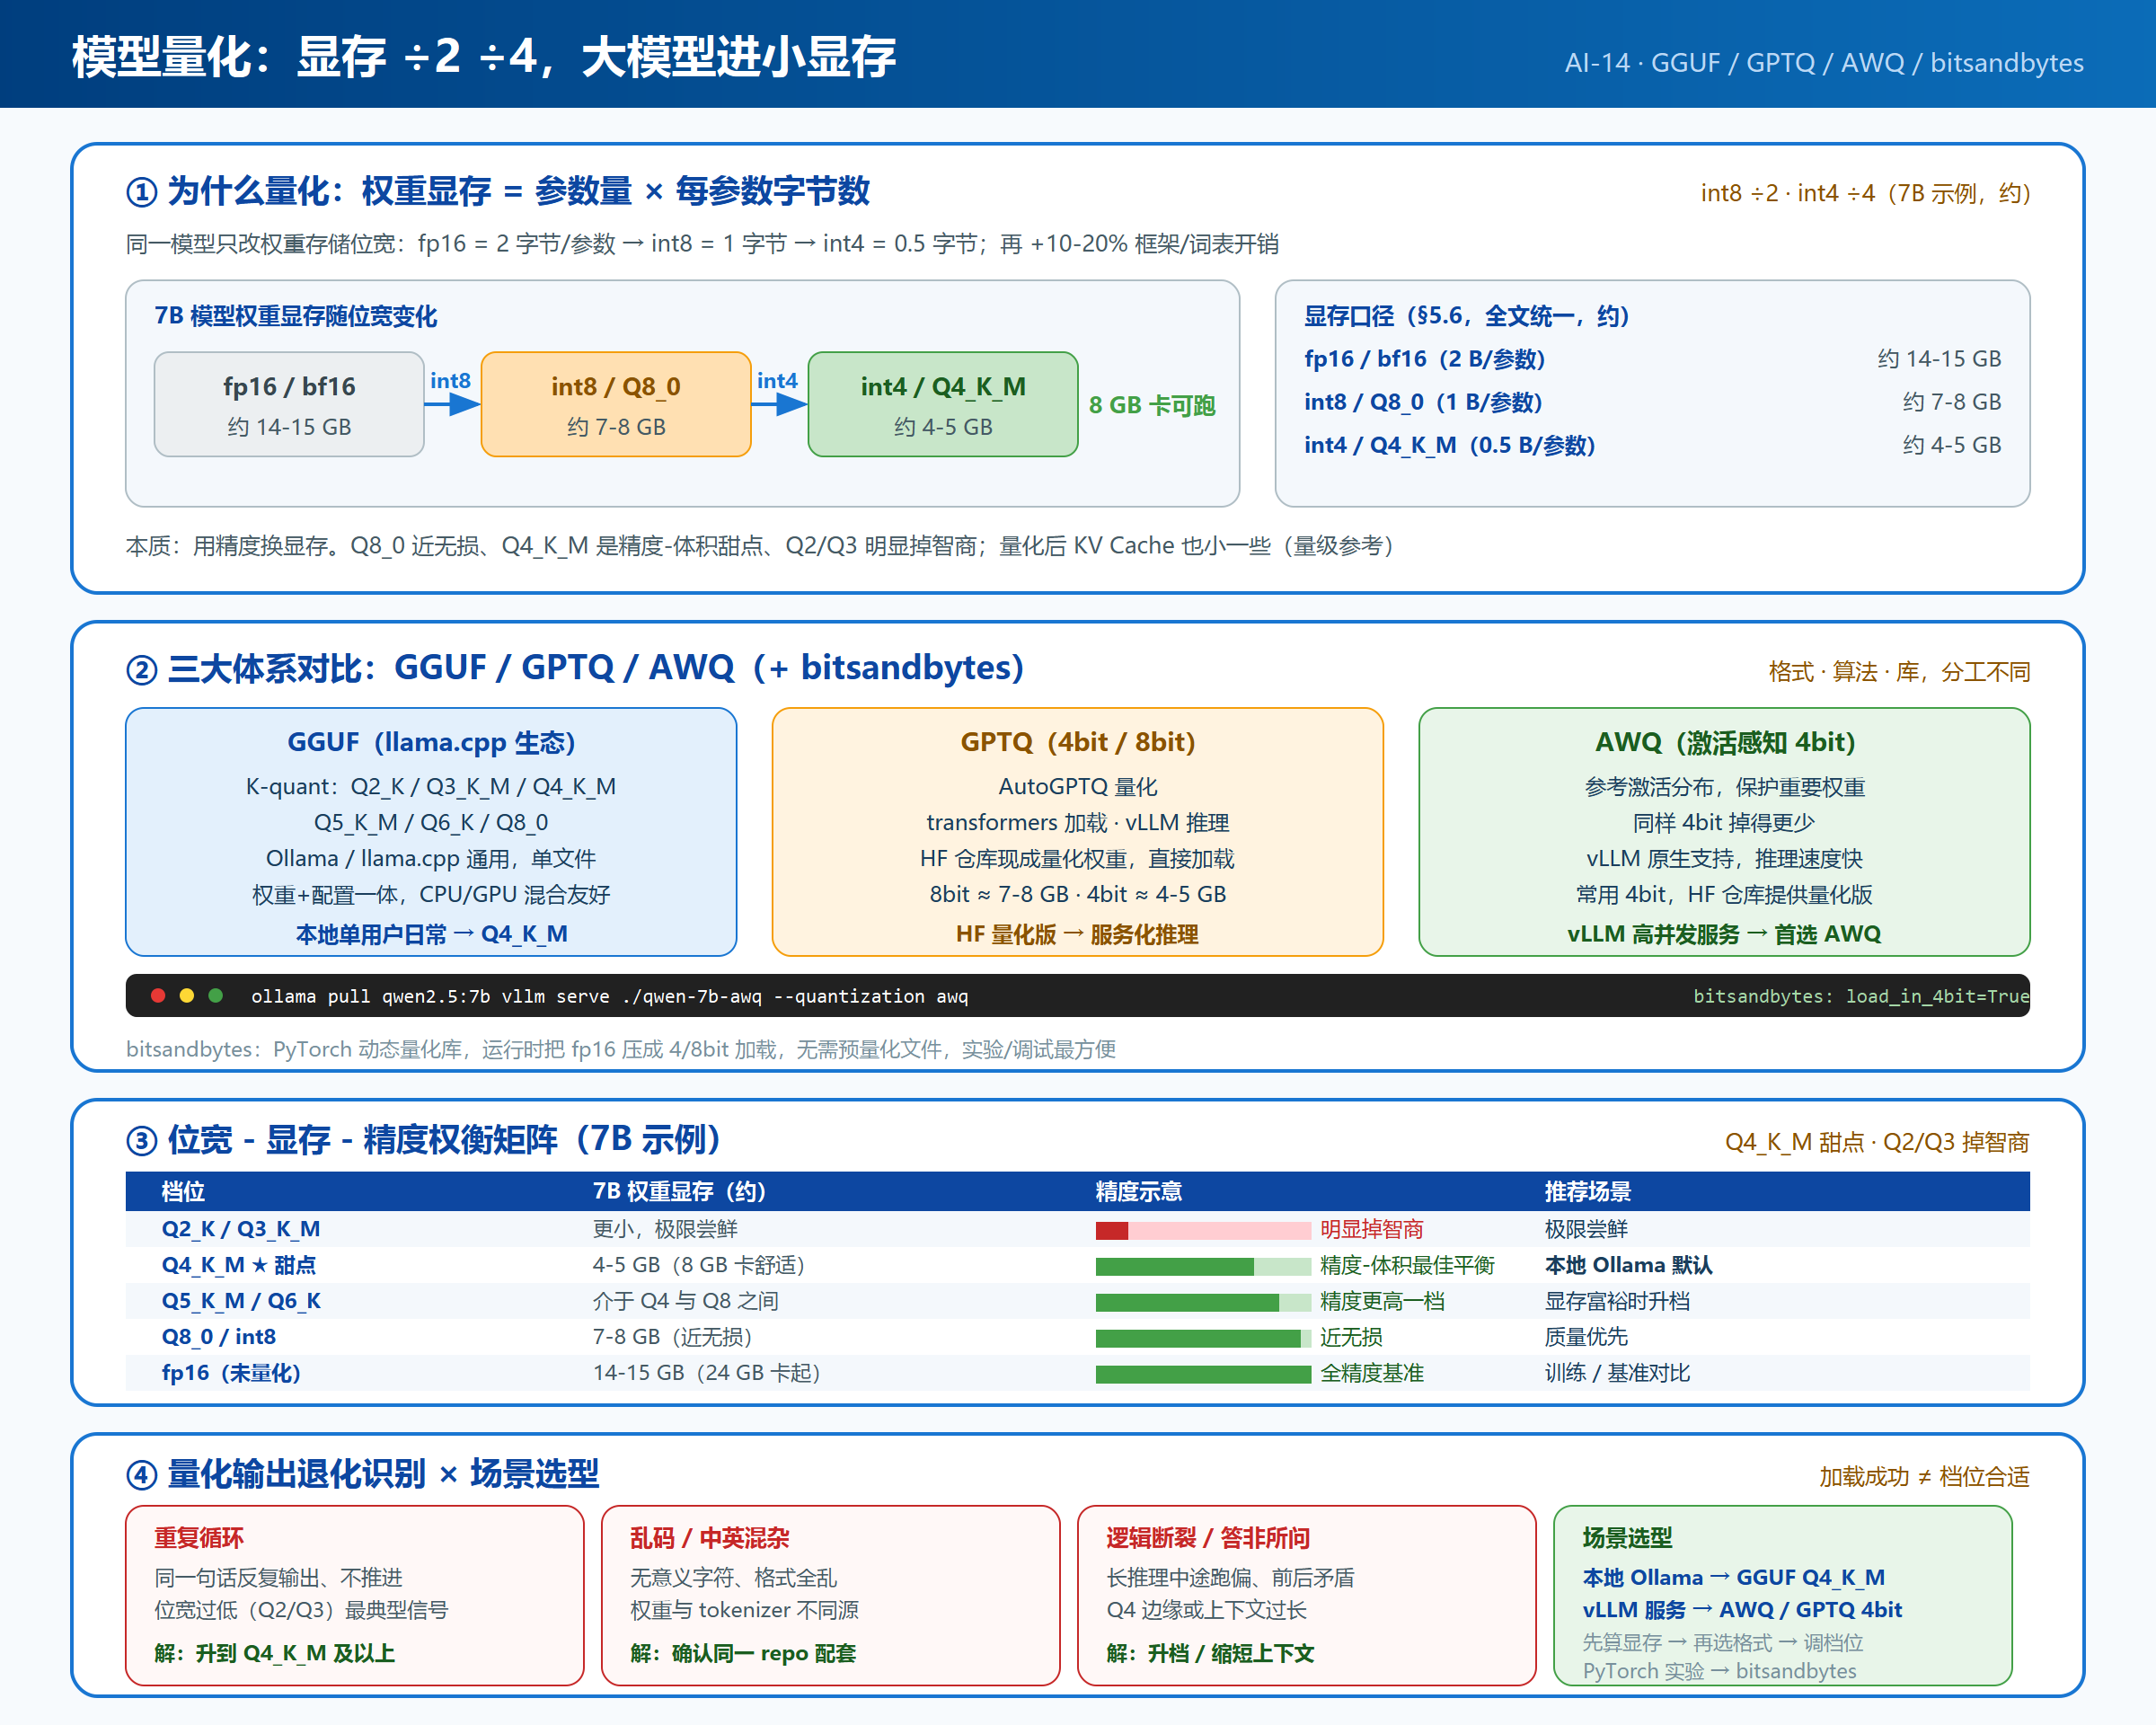Click the red dot in the terminal bar
This screenshot has height=1725, width=2156.
158,995
